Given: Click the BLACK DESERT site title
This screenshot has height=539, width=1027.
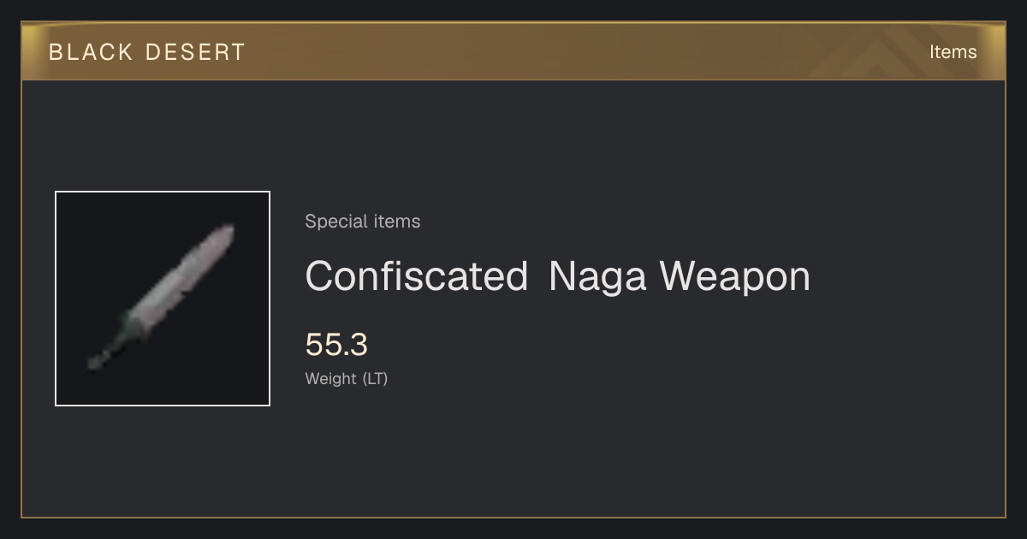Looking at the screenshot, I should pyautogui.click(x=147, y=52).
